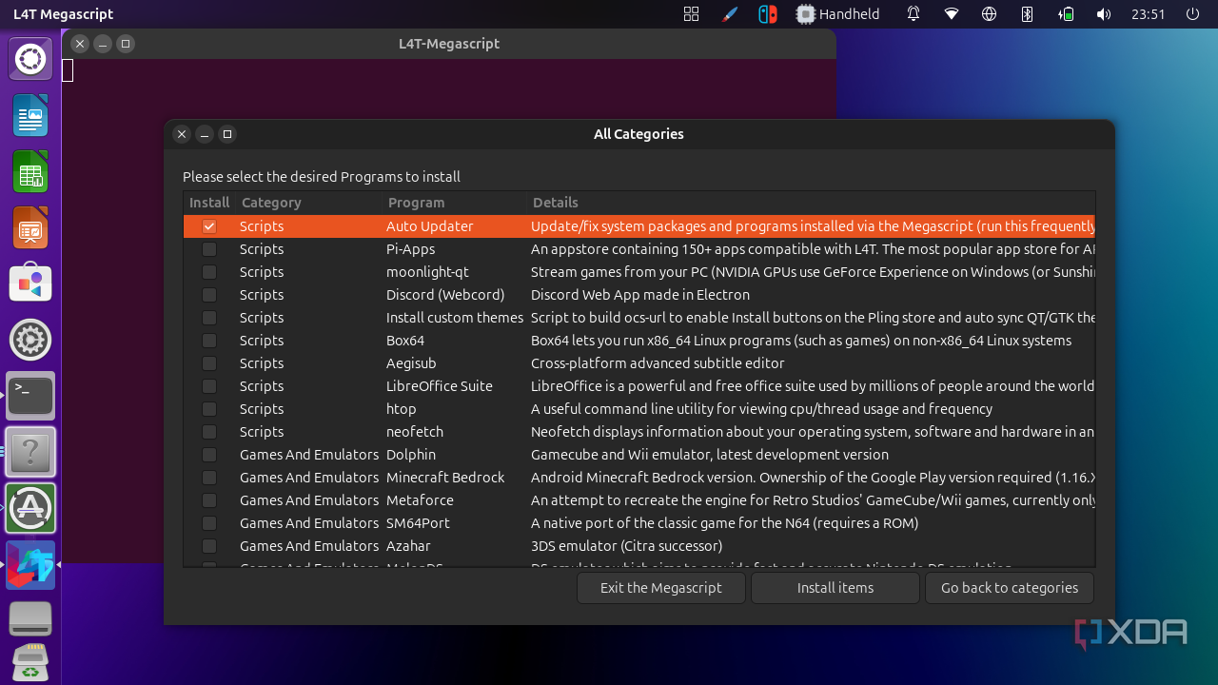
Task: Click the Install items button
Action: coord(835,588)
